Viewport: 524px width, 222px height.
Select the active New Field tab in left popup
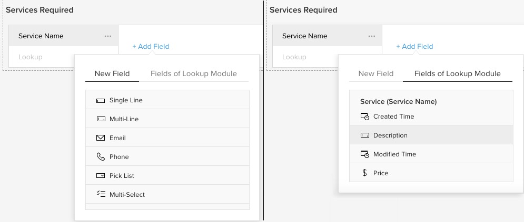coord(112,74)
